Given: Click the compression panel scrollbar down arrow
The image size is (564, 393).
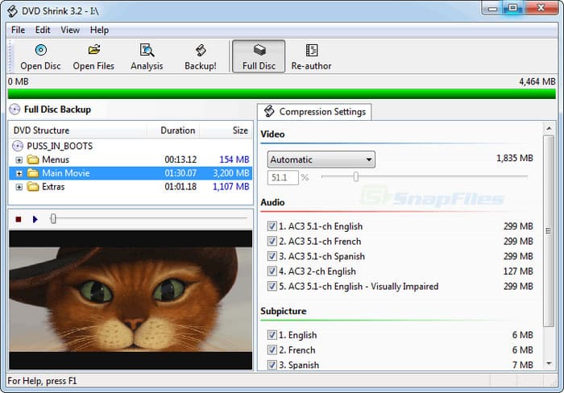Looking at the screenshot, I should click(x=549, y=364).
